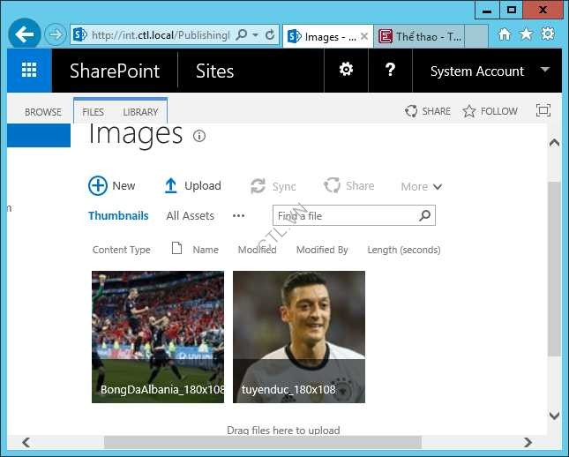Click the New button
Screen dimensions: 569x457
coord(112,185)
